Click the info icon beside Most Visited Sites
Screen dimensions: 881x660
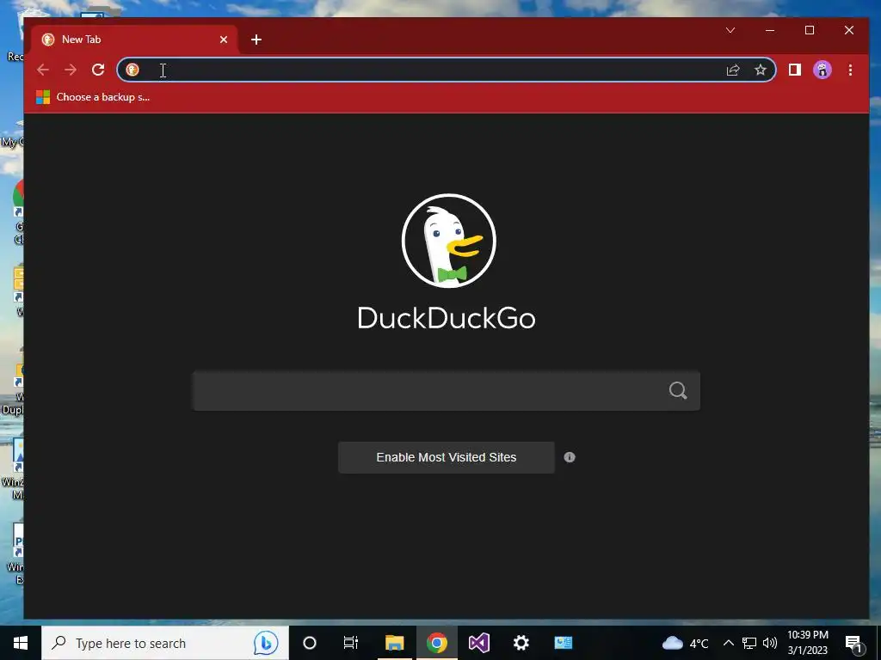(570, 457)
